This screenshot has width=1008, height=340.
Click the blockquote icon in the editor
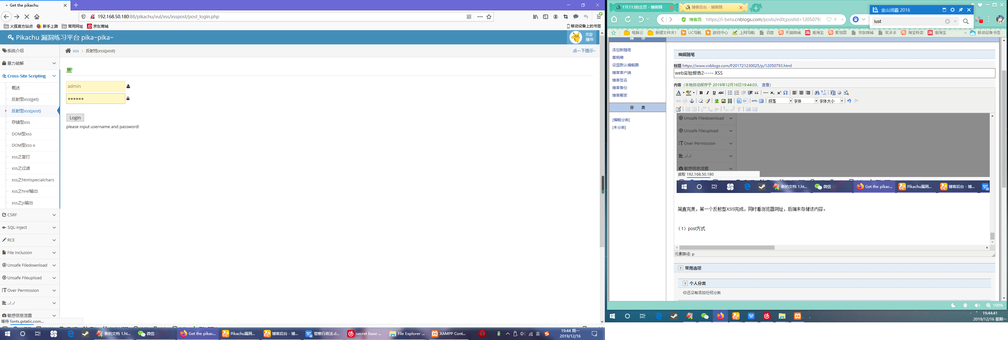(757, 93)
